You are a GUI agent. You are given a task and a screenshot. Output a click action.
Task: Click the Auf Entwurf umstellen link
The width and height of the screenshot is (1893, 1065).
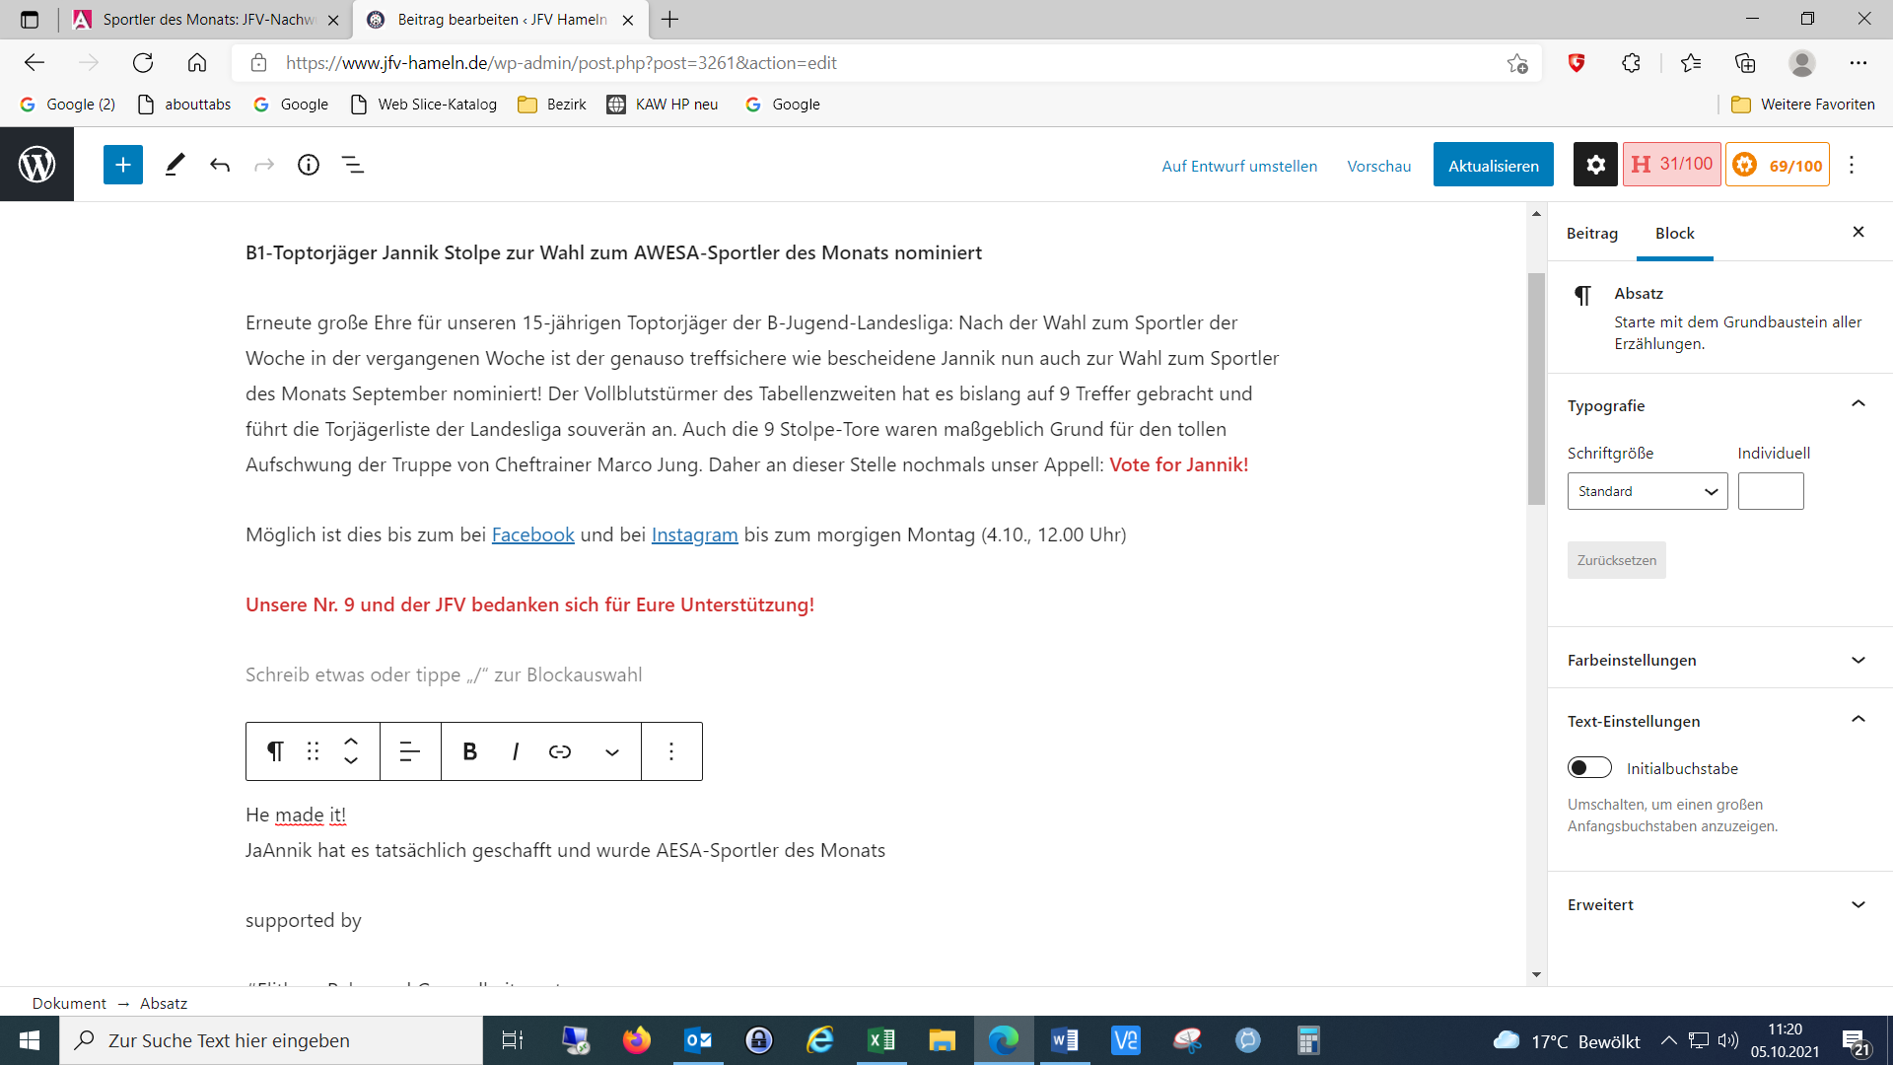(1239, 166)
